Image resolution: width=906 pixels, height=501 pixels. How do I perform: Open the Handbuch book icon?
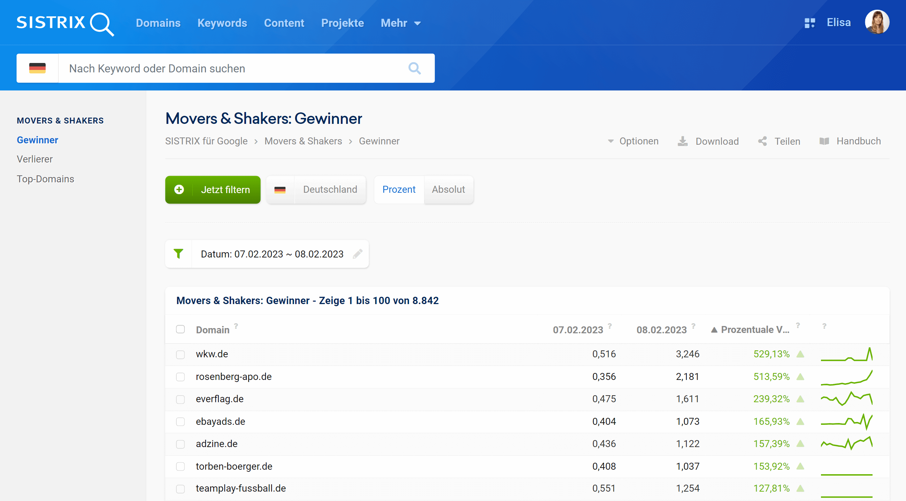(824, 141)
